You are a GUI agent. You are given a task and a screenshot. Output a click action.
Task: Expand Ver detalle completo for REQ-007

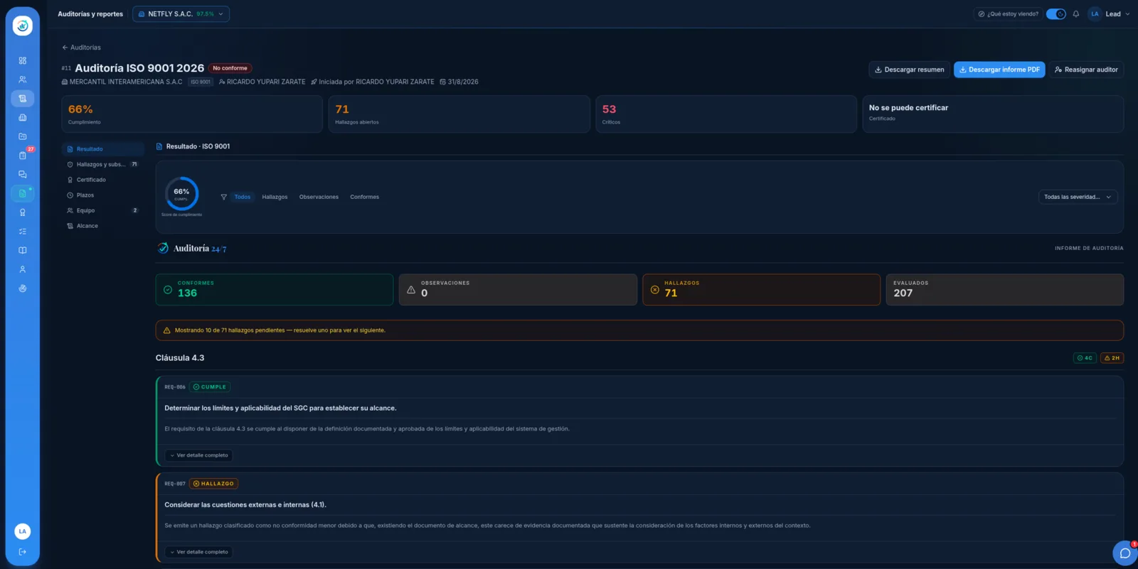(199, 552)
